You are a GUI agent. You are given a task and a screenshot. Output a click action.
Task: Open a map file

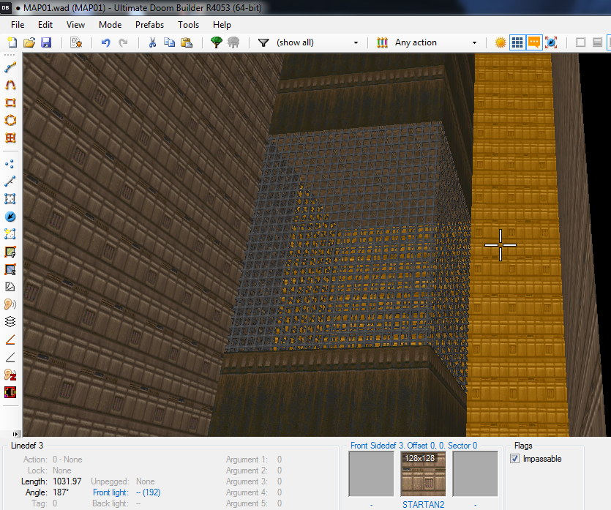[29, 42]
